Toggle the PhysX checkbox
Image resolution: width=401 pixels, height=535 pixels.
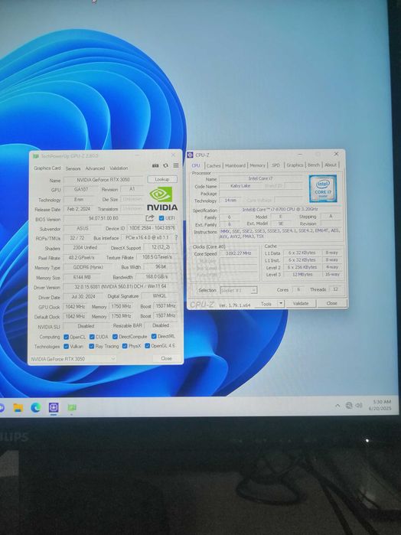point(125,346)
